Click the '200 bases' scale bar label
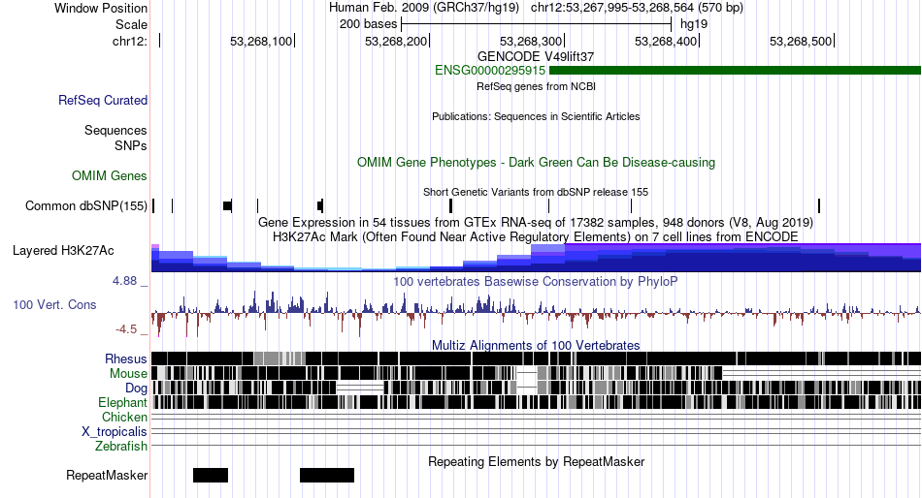Screen dimensions: 922x498 click(x=368, y=24)
